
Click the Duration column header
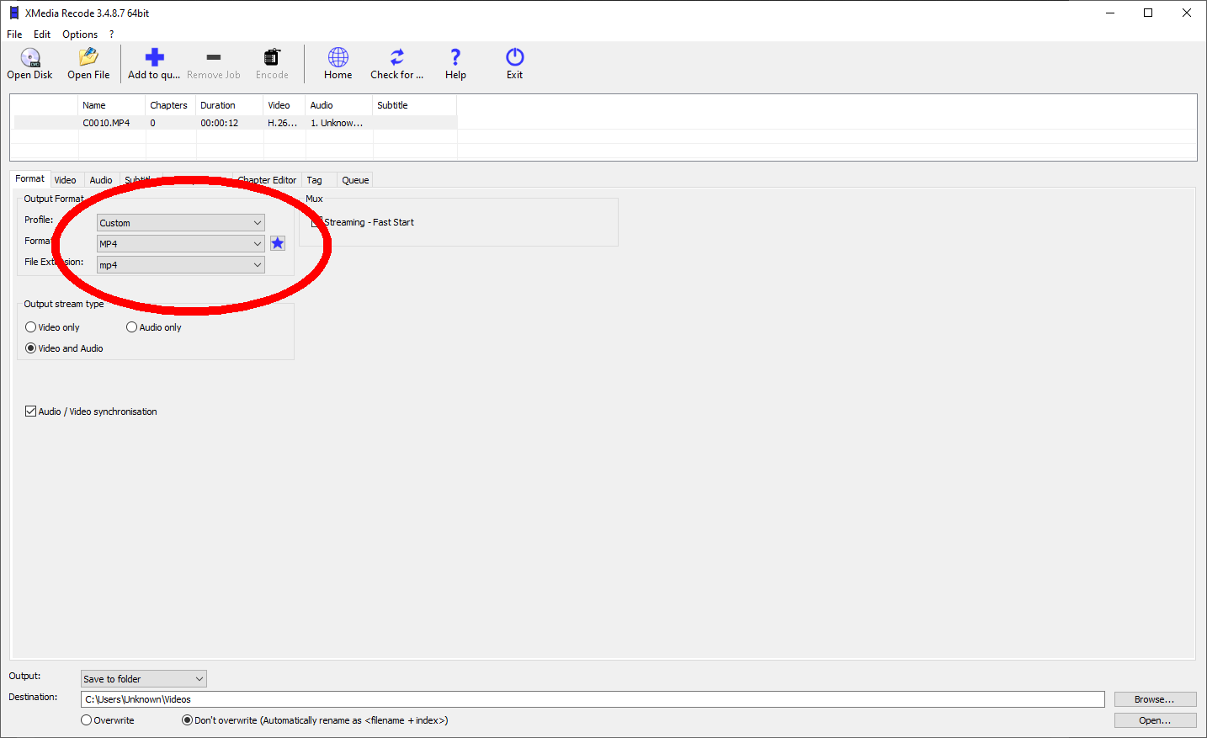(230, 105)
